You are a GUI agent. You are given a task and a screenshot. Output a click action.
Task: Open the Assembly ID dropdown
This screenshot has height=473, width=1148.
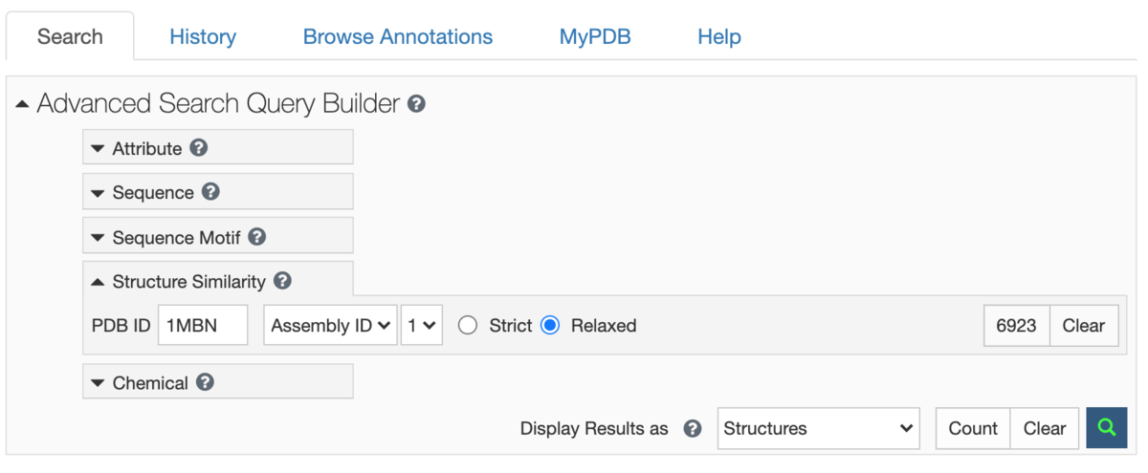coord(331,326)
